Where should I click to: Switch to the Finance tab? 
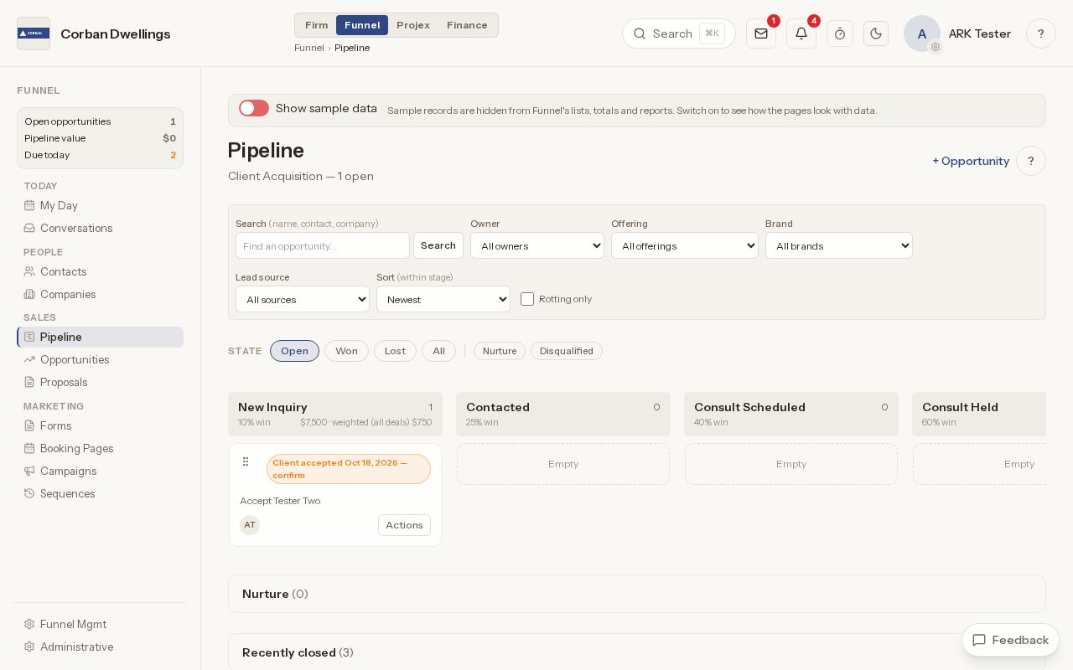pos(467,25)
